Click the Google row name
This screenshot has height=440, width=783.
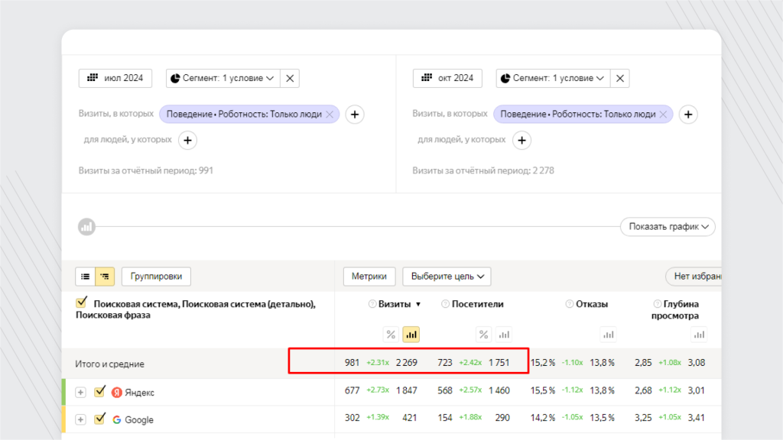139,420
